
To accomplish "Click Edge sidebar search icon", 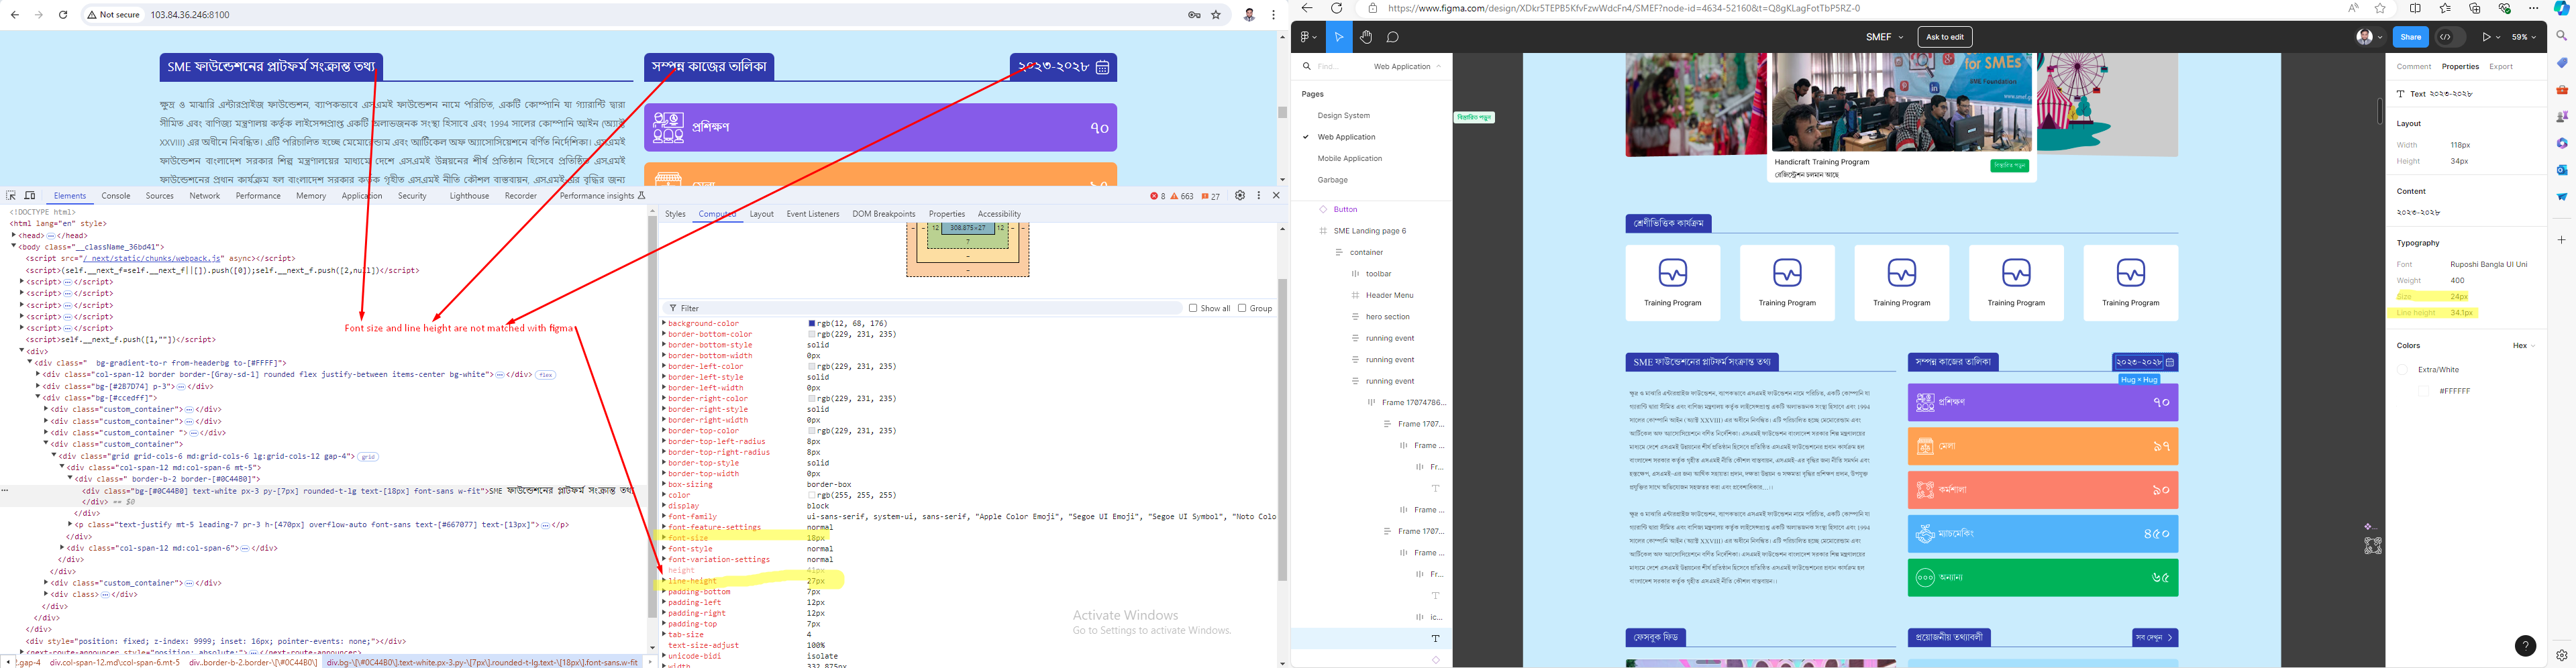I will point(2562,36).
